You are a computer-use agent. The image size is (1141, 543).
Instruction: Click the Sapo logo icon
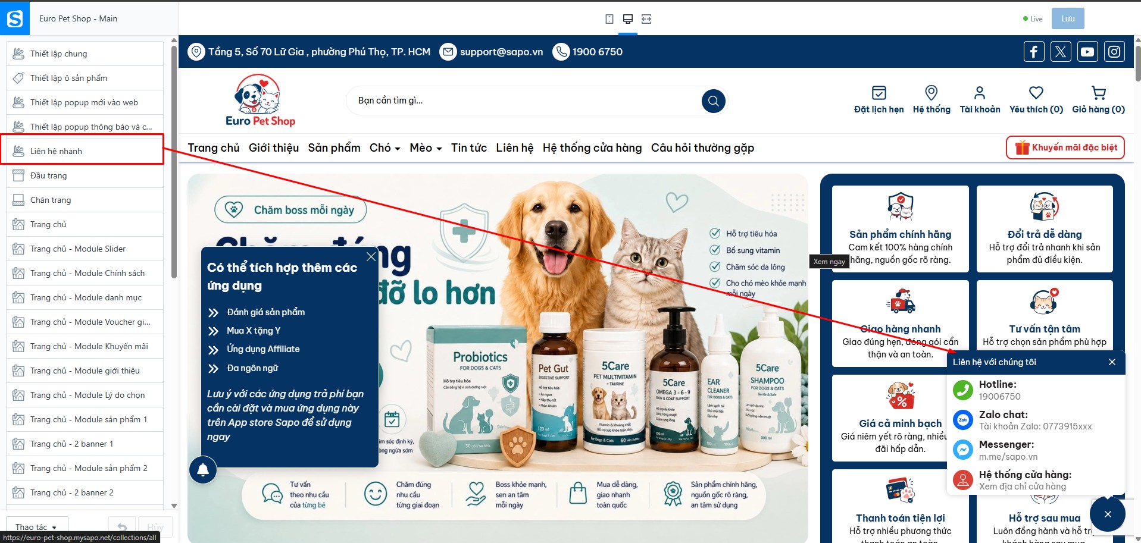point(15,18)
